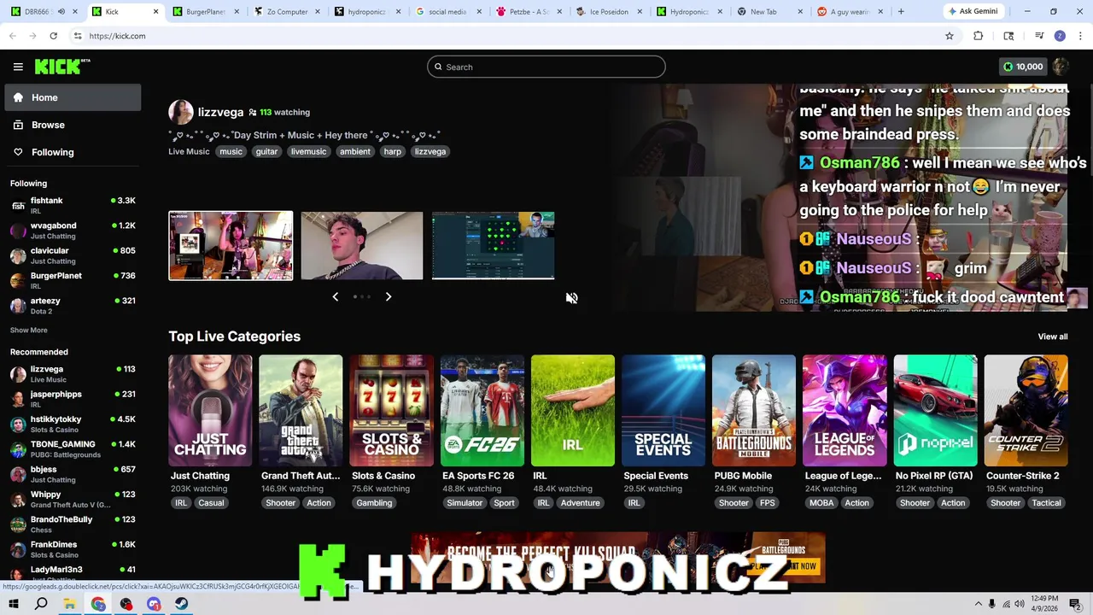Open Steam from the taskbar

pos(182,604)
